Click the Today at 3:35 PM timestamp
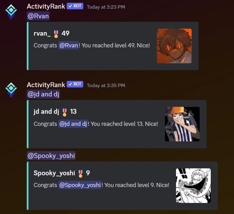 click(x=106, y=85)
